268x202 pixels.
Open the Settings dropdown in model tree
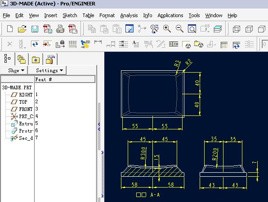(47, 70)
